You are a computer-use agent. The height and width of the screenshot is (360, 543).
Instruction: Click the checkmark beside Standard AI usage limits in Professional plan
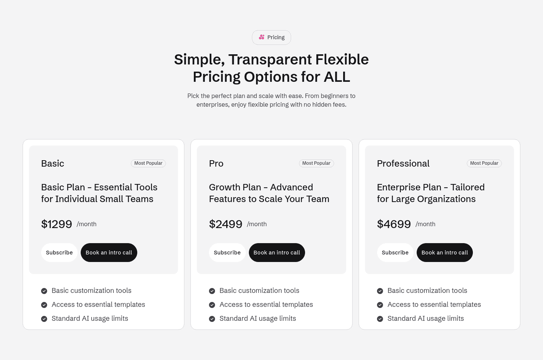click(380, 319)
